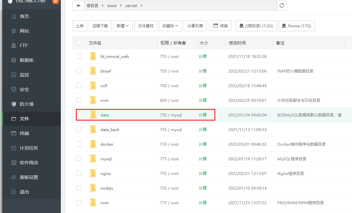Image resolution: width=352 pixels, height=213 pixels.
Task: Check the box for bt_tomcat_web folder
Action: (x=79, y=56)
